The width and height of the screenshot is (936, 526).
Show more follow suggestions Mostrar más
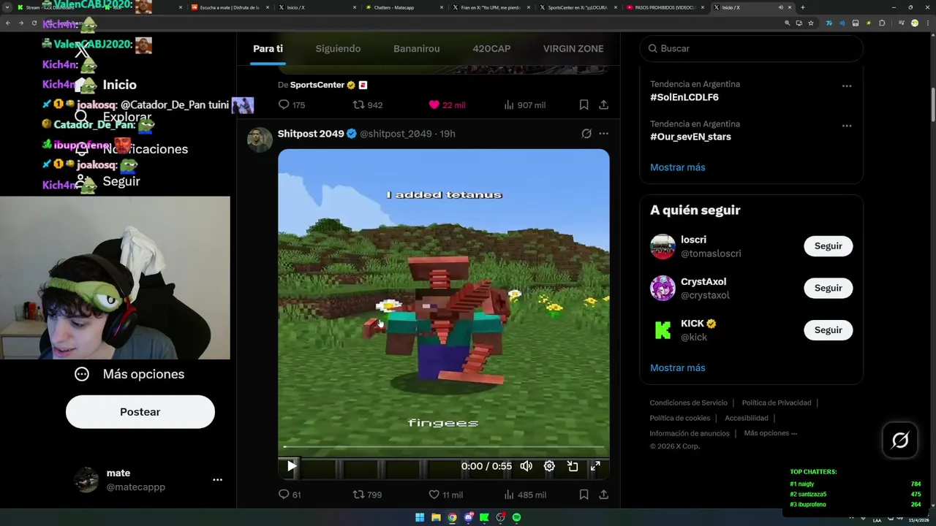pyautogui.click(x=677, y=367)
